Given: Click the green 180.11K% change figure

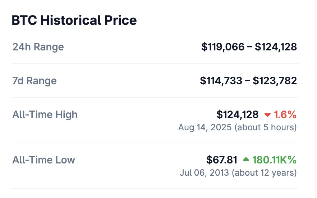Looking at the screenshot, I should click(x=275, y=160).
